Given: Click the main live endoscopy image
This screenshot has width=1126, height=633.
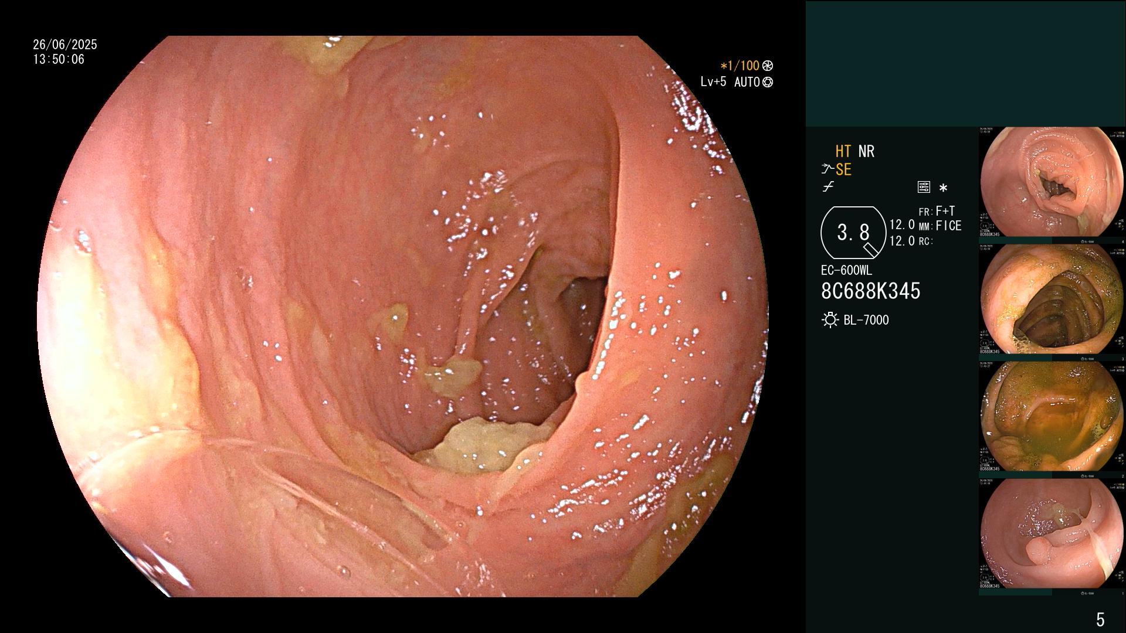Looking at the screenshot, I should 403,316.
